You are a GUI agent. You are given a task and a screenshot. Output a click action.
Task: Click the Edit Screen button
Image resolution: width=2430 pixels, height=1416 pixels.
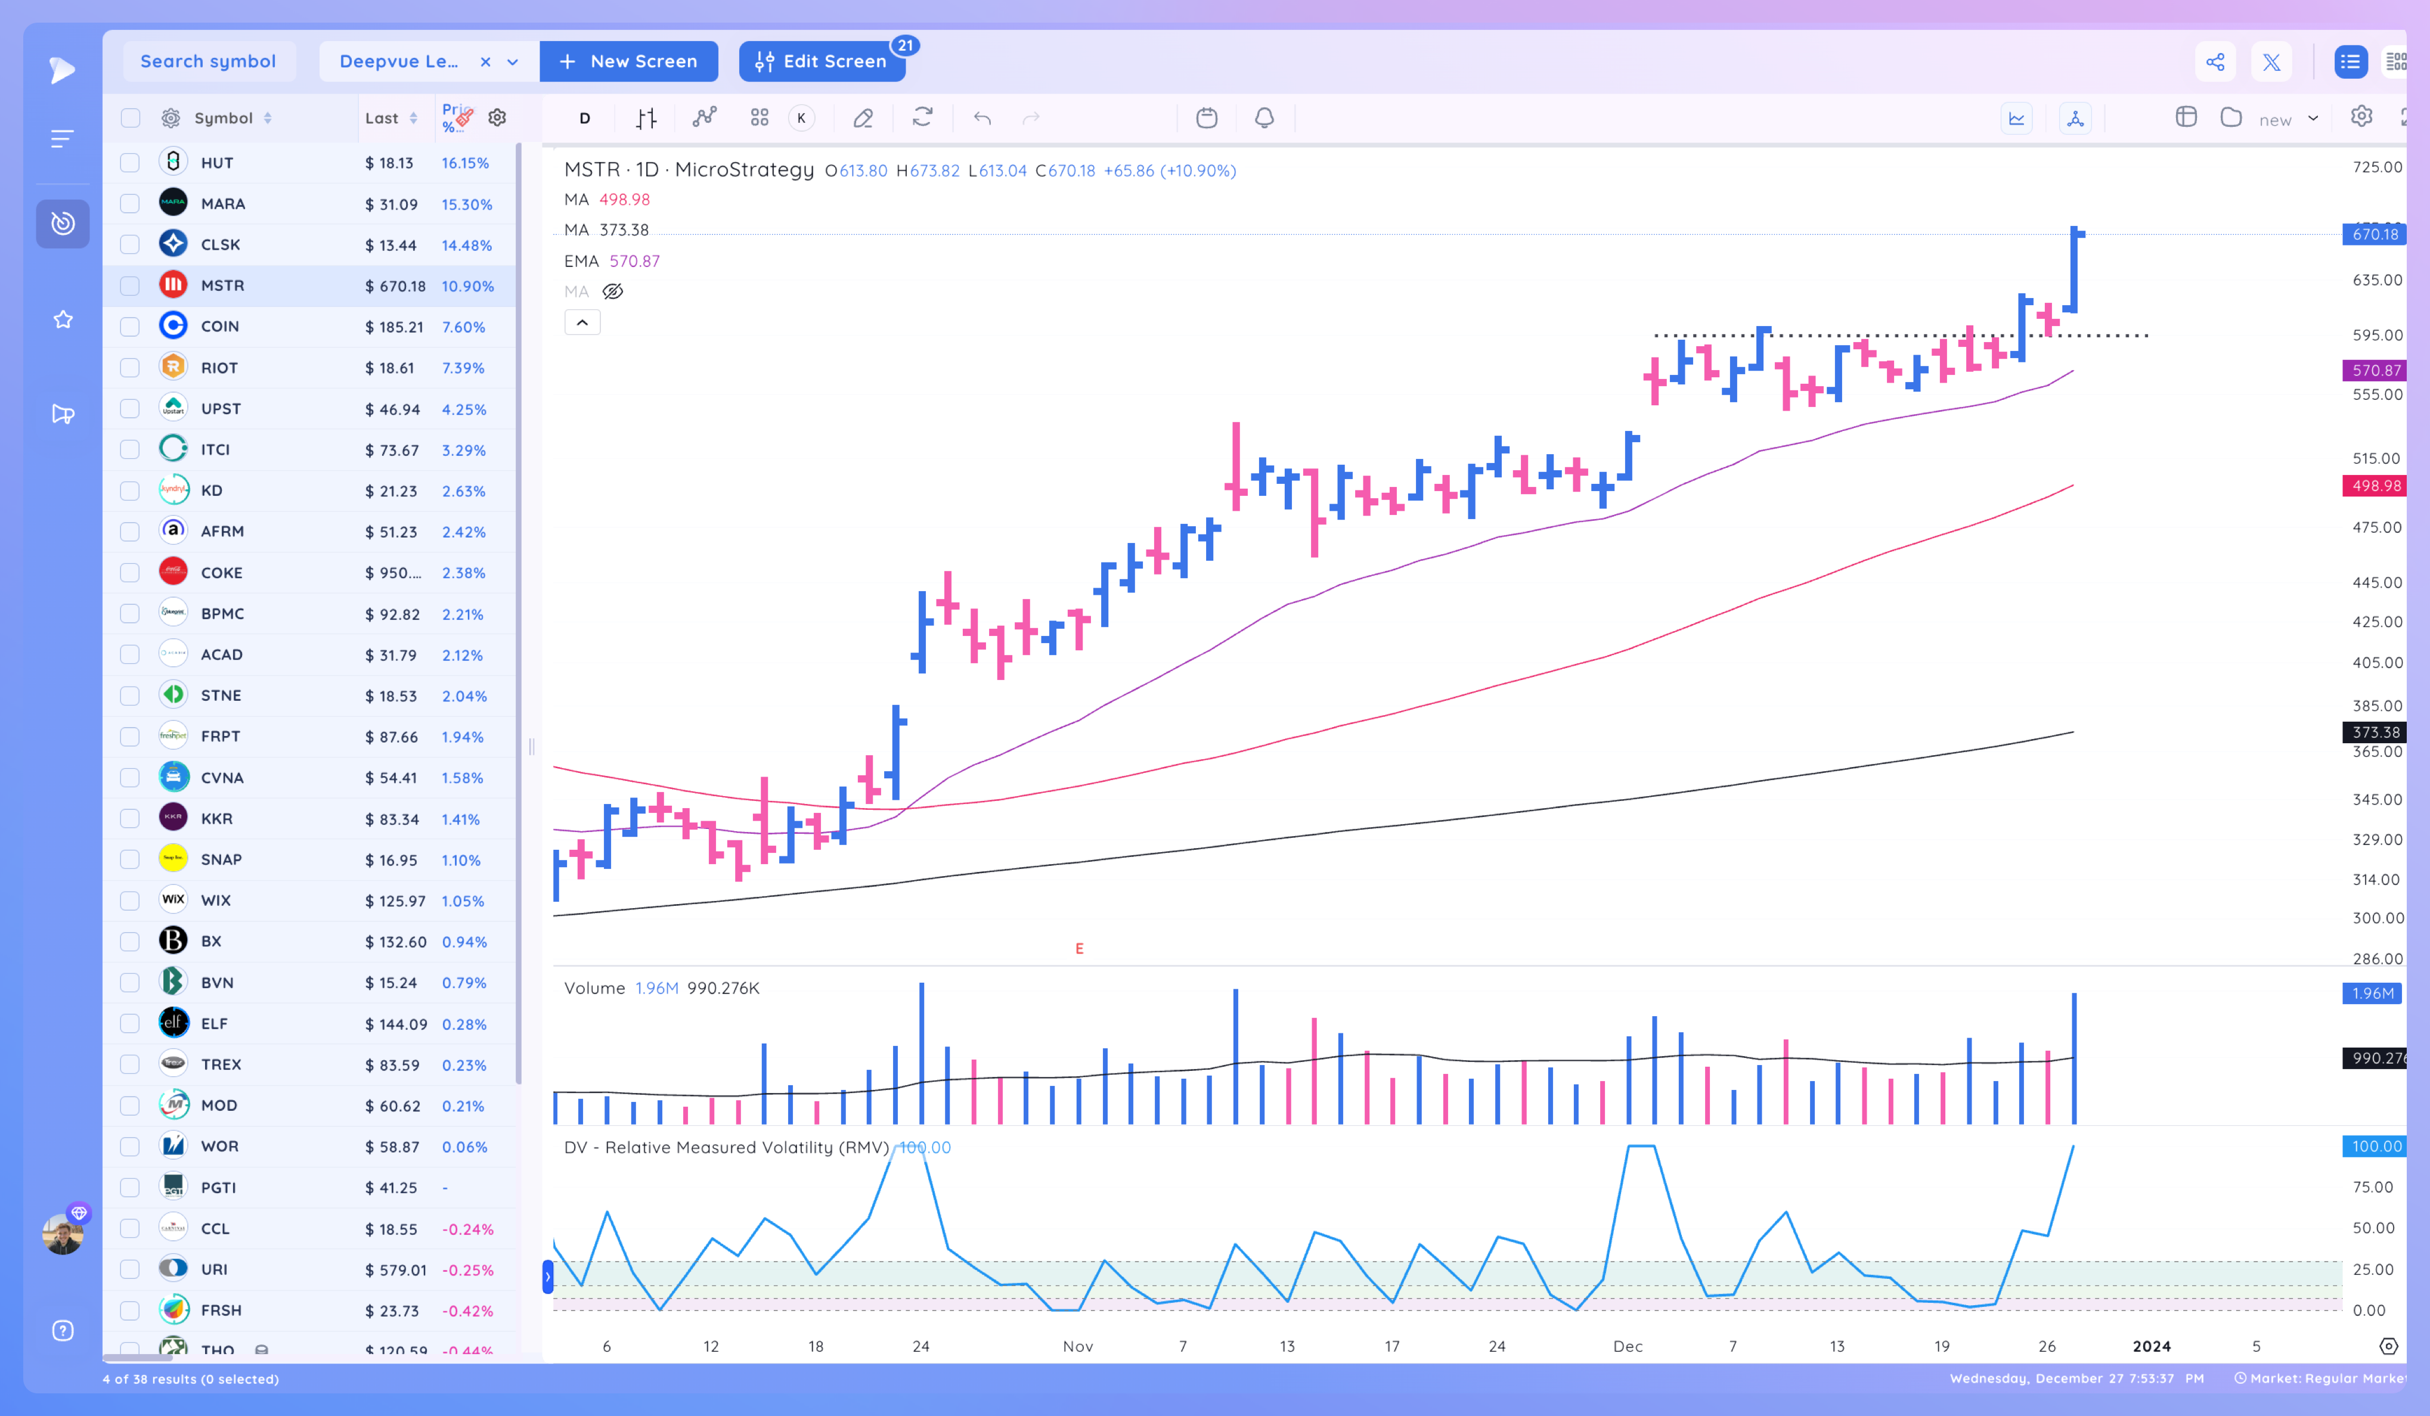(x=822, y=62)
